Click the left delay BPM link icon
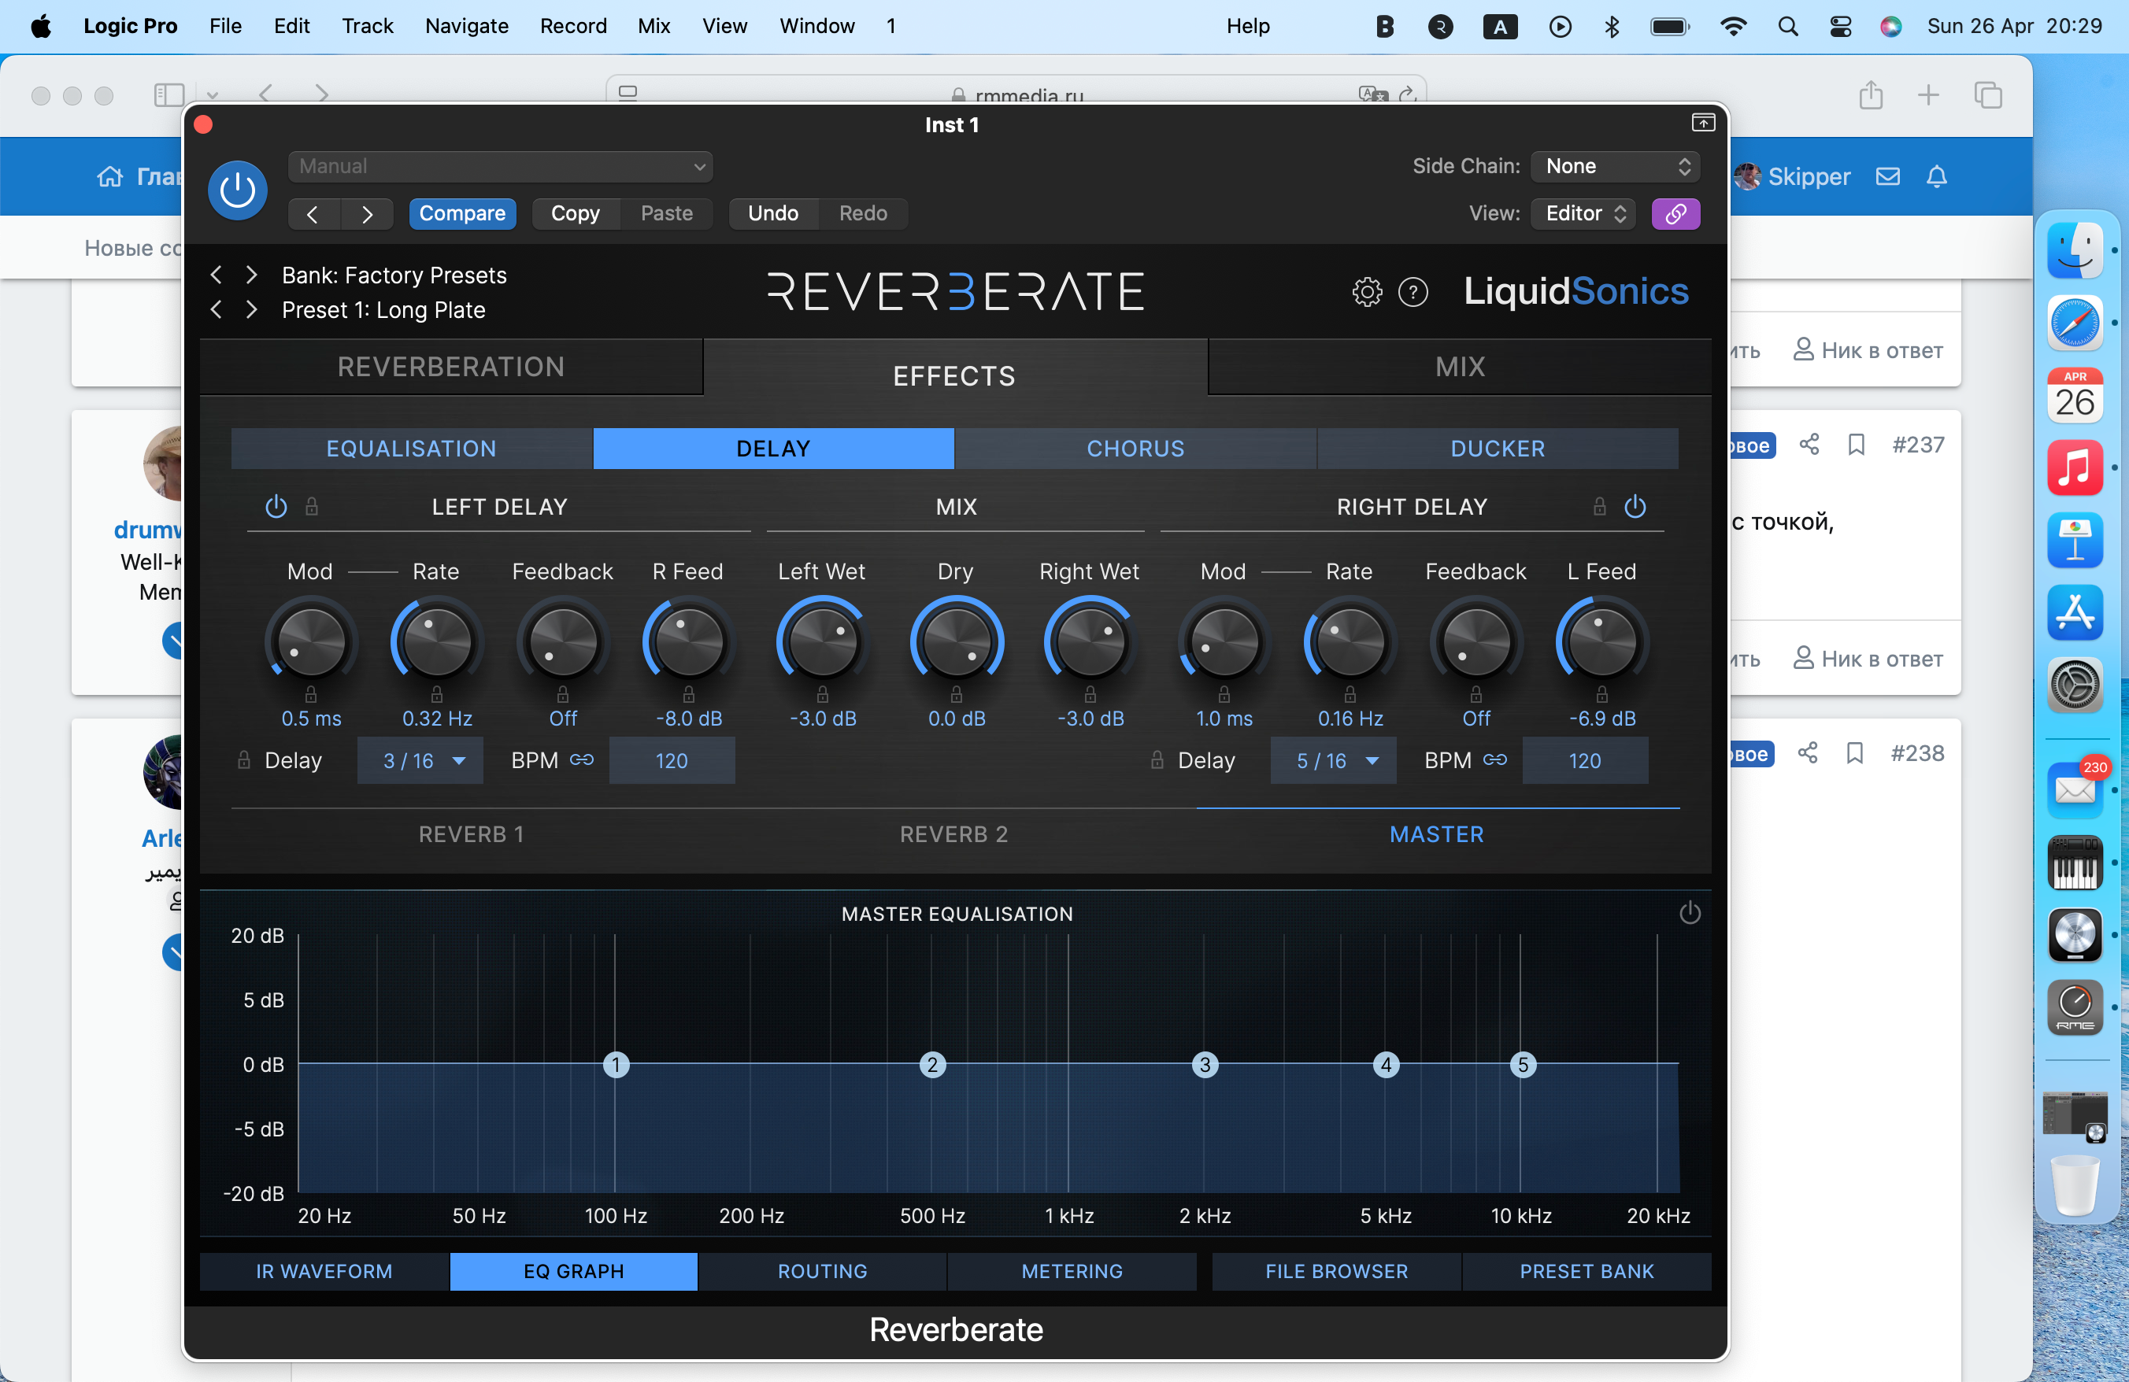This screenshot has width=2129, height=1382. pos(581,759)
